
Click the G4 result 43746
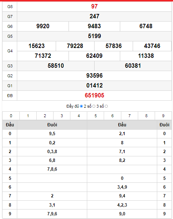pyautogui.click(x=152, y=46)
